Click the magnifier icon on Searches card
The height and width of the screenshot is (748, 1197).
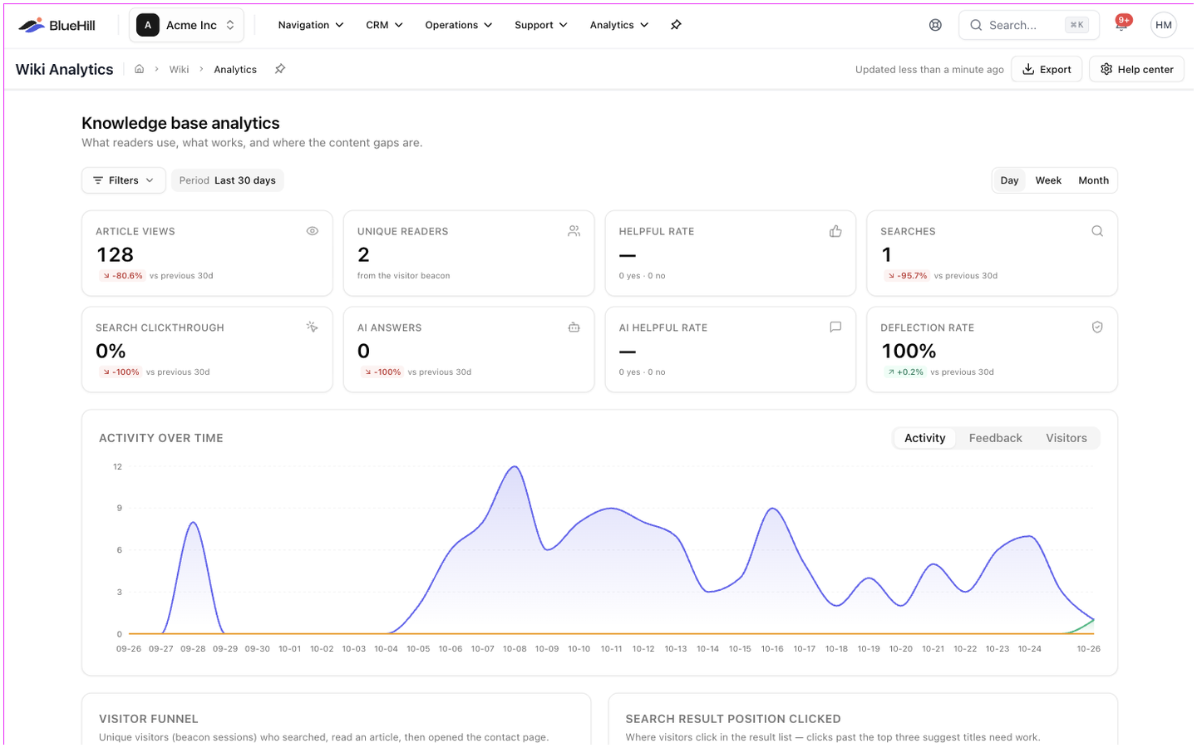pos(1097,231)
